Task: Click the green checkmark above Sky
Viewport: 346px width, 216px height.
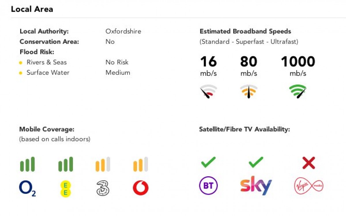Action: coord(256,163)
